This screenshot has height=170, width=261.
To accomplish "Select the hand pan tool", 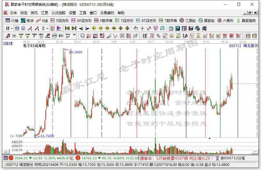I will click(x=136, y=28).
